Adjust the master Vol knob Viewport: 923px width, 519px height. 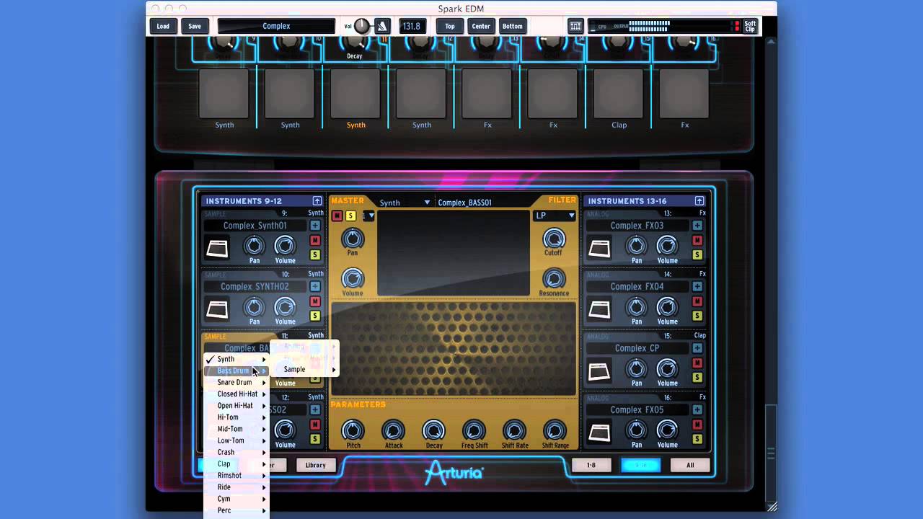pos(361,26)
